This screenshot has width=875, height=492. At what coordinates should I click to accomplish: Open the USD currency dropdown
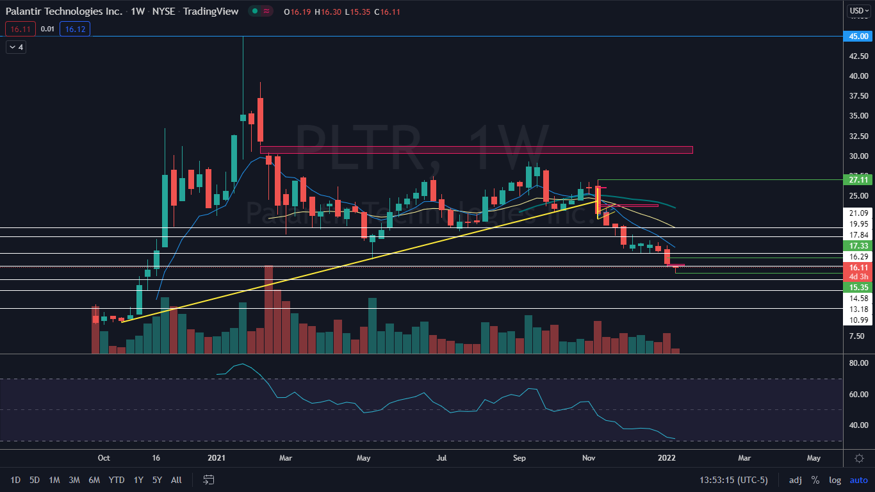point(858,10)
